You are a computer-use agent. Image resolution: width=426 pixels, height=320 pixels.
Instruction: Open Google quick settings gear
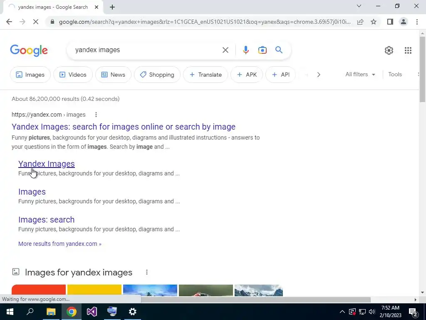(x=389, y=50)
